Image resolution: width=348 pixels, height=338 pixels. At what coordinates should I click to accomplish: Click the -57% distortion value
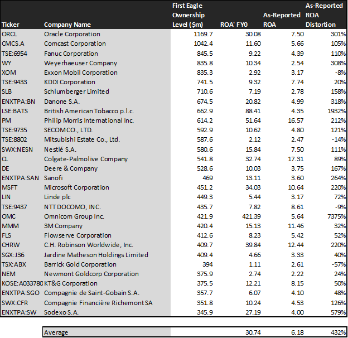339,264
